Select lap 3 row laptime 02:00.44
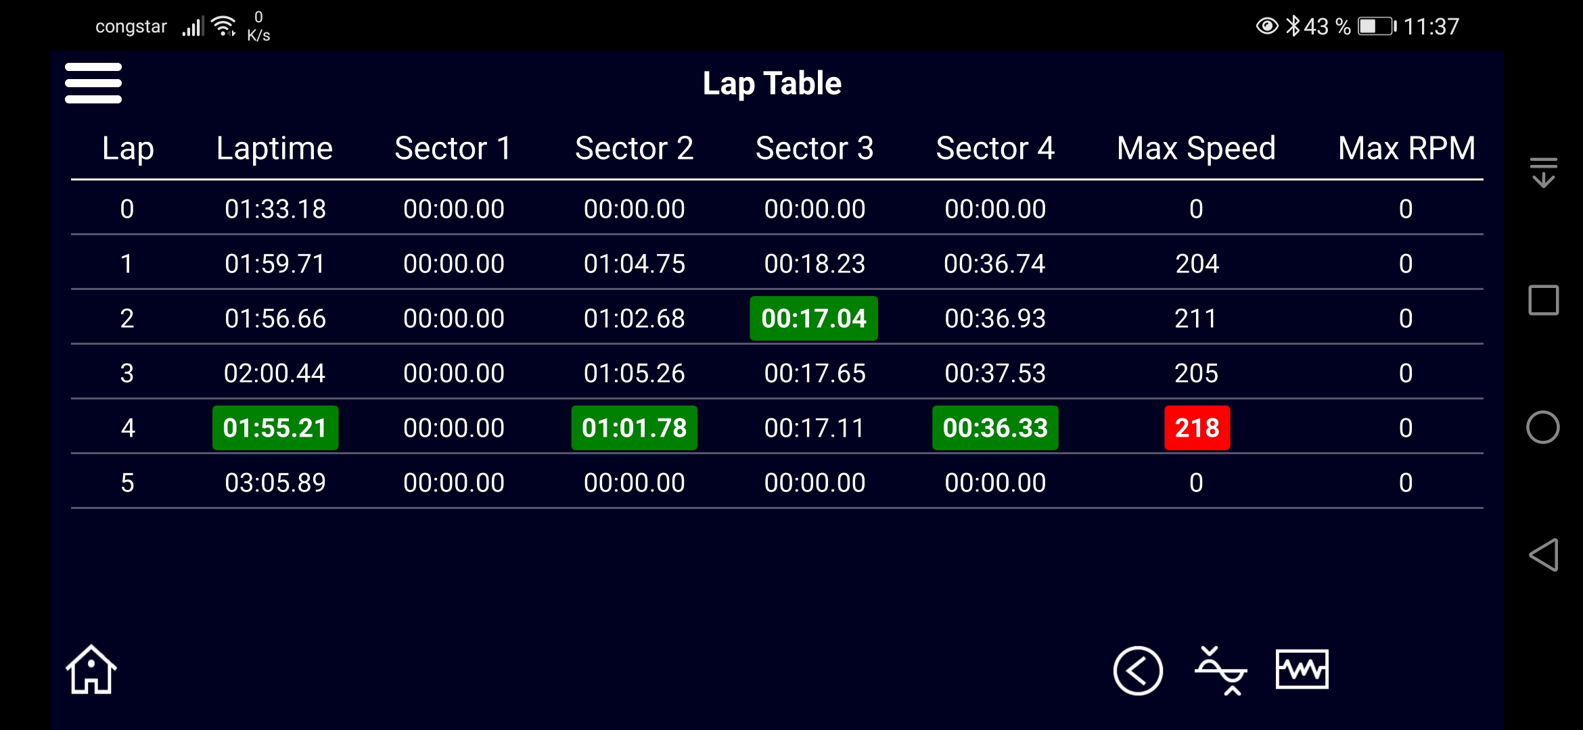This screenshot has width=1583, height=730. 275,373
